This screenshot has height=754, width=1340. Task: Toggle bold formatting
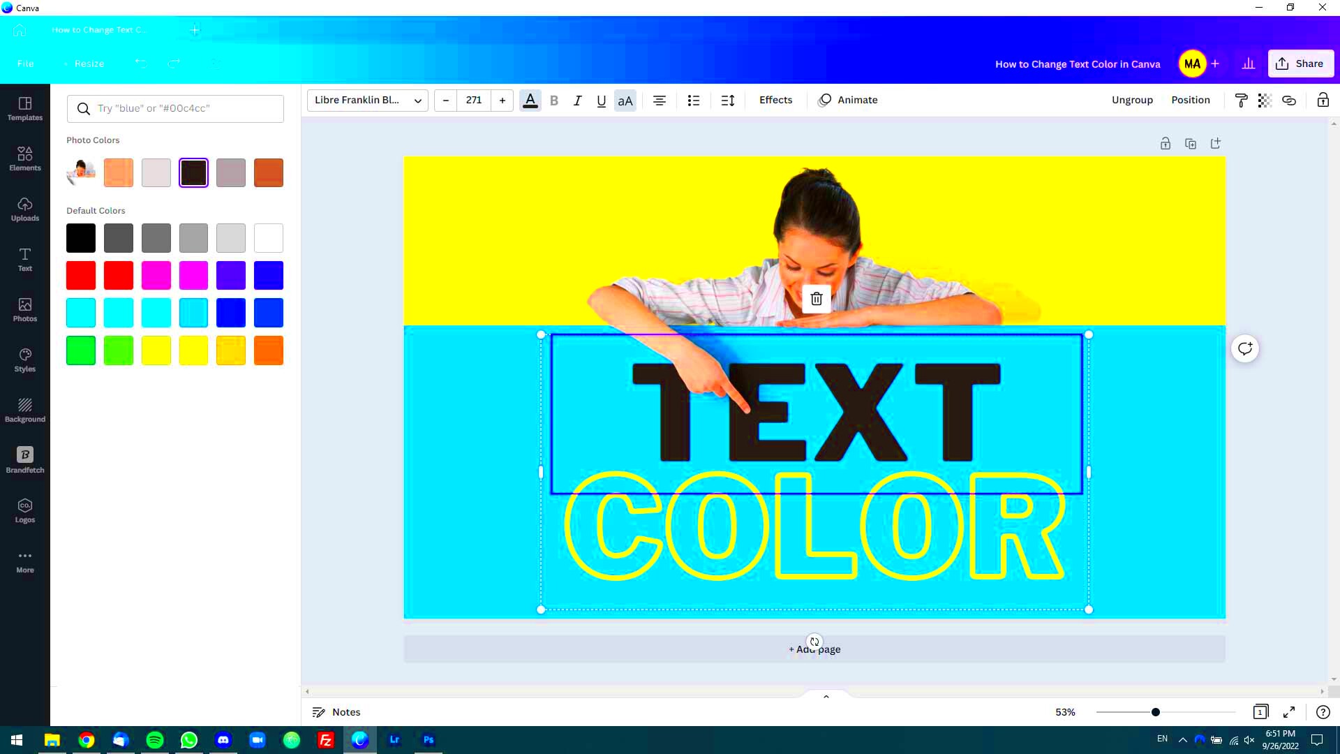coord(554,101)
